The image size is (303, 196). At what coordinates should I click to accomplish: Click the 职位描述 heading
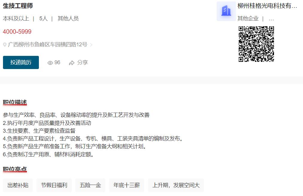pyautogui.click(x=15, y=102)
